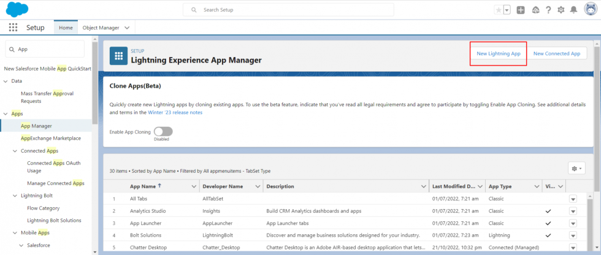Select App Manager in sidebar
601x255 pixels.
pyautogui.click(x=36, y=126)
